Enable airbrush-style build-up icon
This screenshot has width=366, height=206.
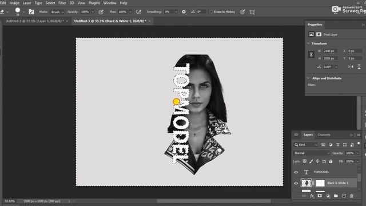pos(138,11)
